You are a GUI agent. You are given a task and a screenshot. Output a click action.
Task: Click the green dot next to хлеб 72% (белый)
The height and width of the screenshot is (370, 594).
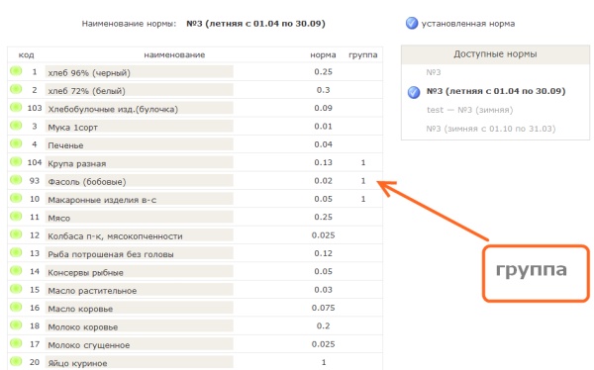pyautogui.click(x=16, y=89)
